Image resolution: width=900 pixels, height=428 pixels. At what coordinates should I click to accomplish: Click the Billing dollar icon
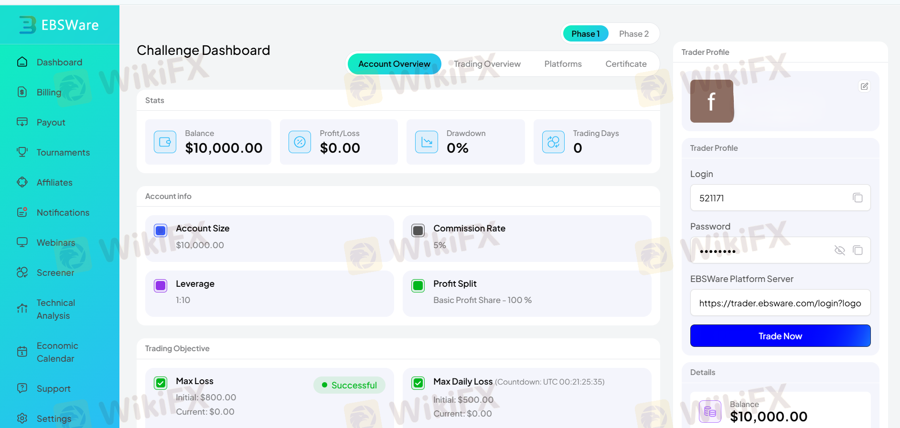click(22, 92)
